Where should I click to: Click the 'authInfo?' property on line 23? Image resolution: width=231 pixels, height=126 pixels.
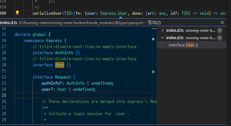coord(52,83)
